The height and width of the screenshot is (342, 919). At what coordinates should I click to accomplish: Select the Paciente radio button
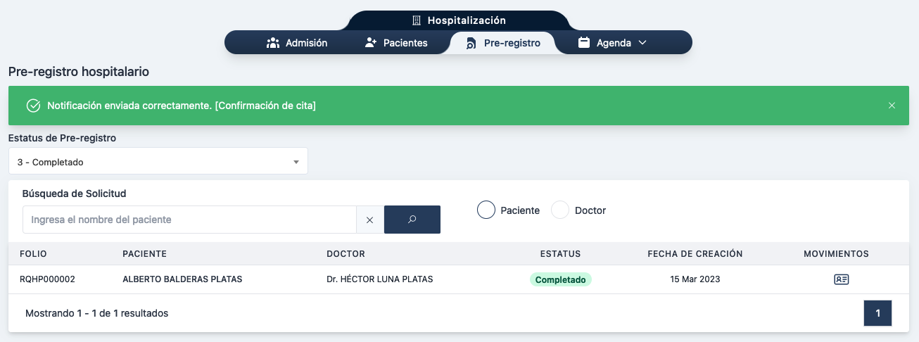click(x=486, y=210)
